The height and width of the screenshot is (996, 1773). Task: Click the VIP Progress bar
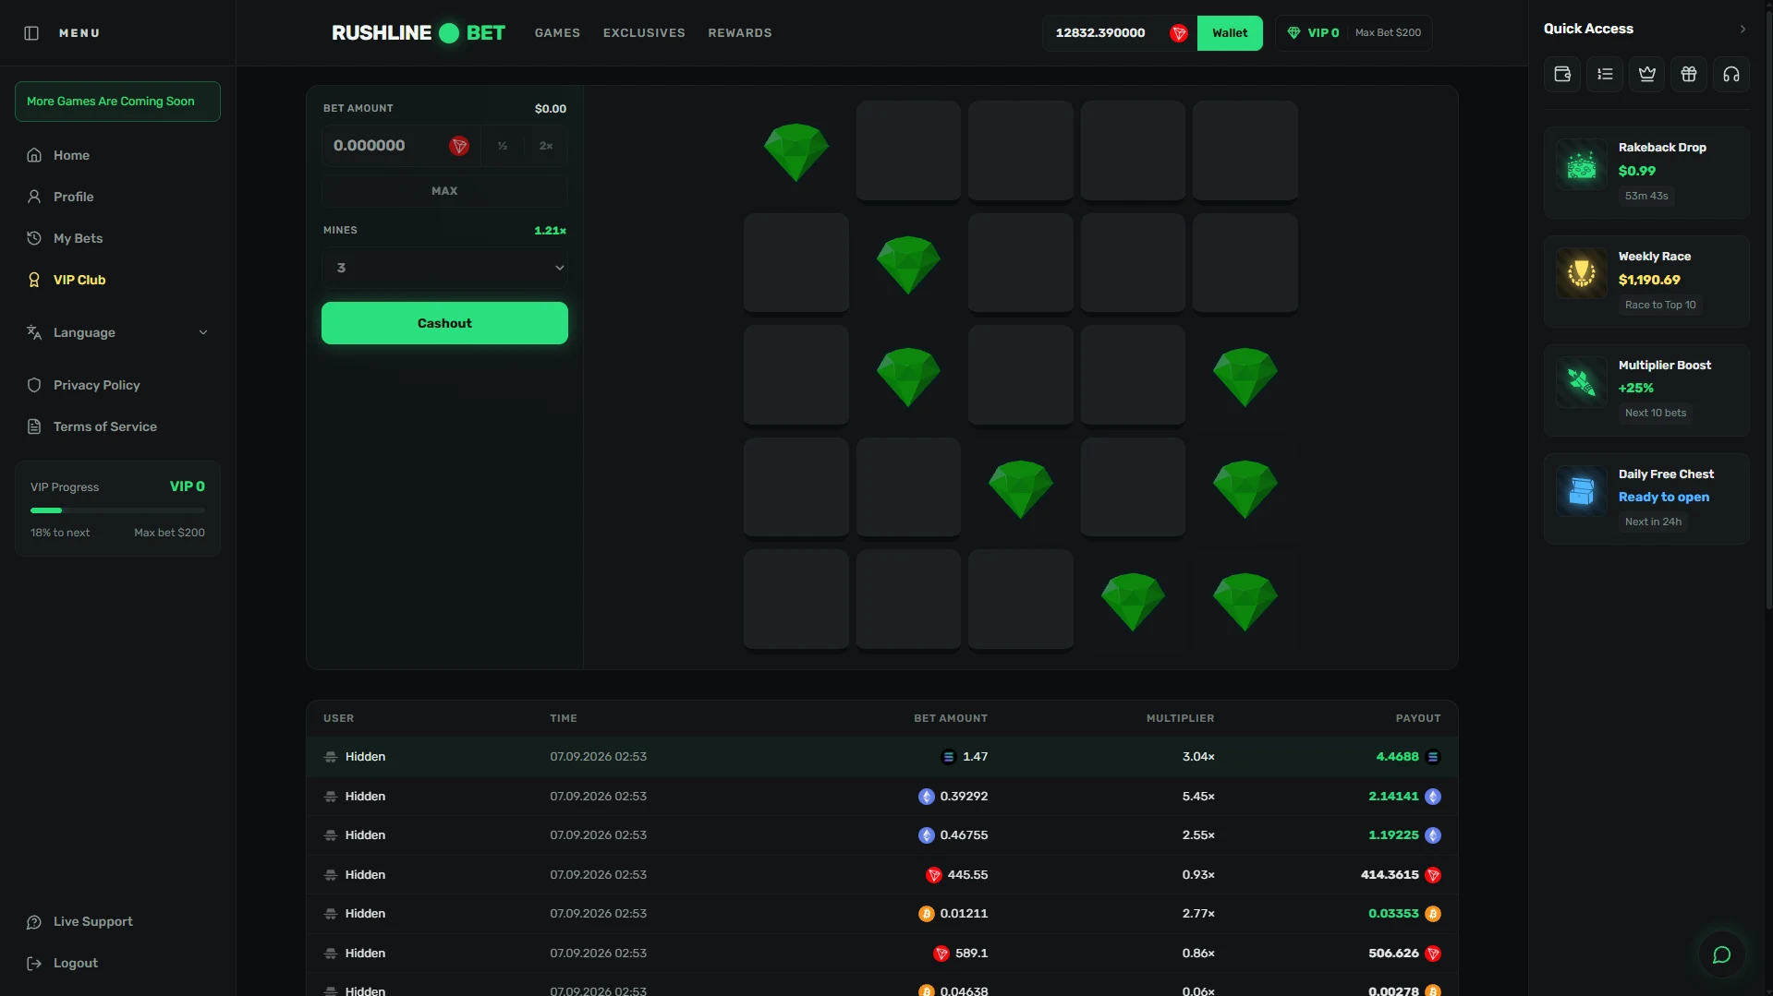pos(117,510)
